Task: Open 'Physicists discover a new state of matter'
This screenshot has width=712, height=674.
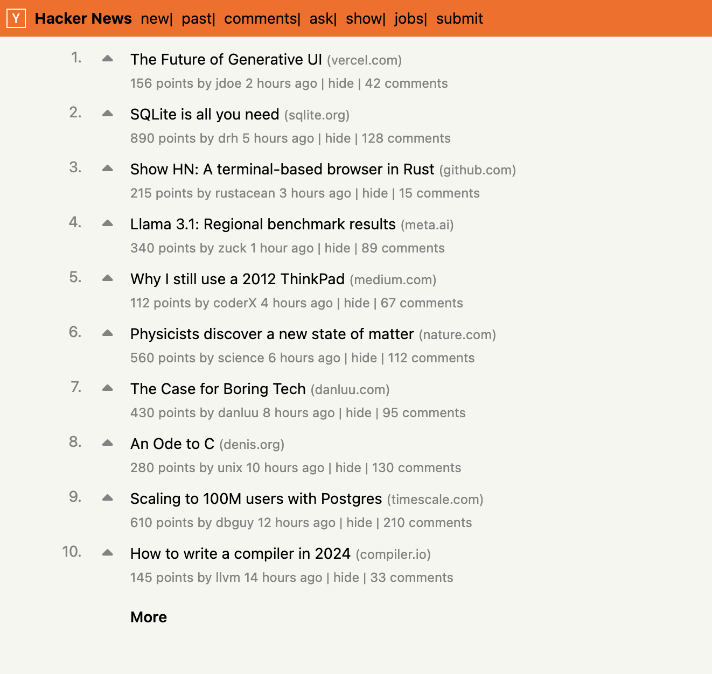Action: point(272,334)
